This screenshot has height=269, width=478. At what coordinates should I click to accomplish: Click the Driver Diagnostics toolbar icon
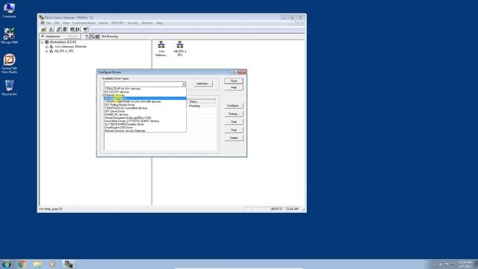click(65, 29)
